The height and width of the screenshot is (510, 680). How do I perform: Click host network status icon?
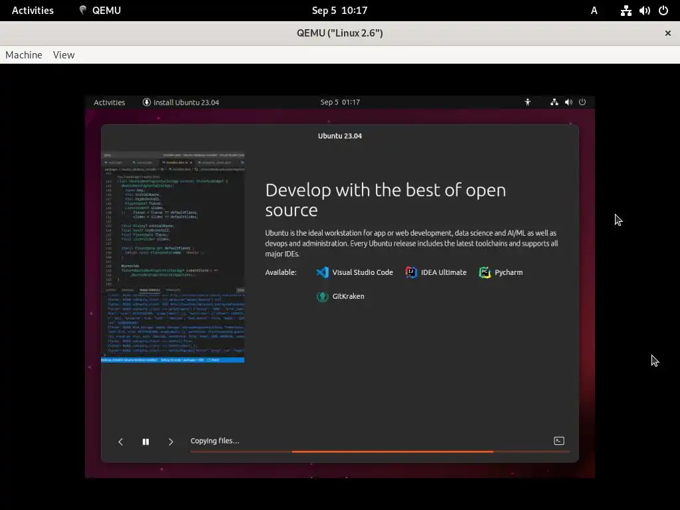(626, 11)
